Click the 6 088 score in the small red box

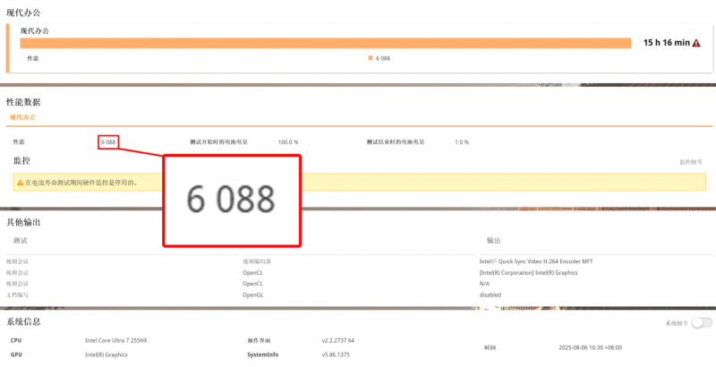coord(108,142)
